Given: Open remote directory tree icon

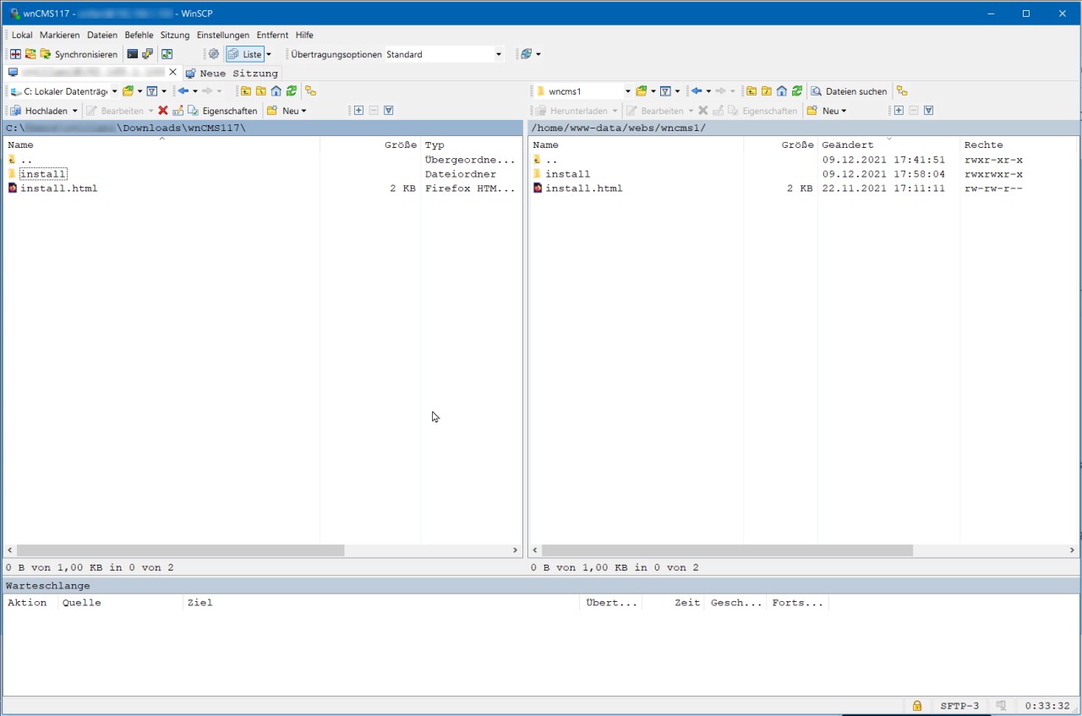Looking at the screenshot, I should (902, 91).
